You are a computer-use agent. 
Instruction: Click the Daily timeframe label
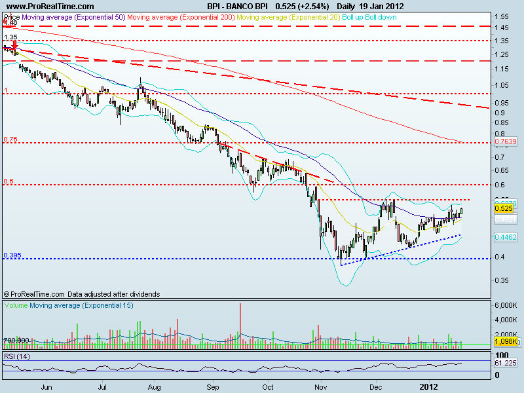[x=346, y=7]
